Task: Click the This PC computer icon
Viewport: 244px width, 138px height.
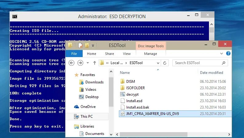Action: tap(77, 117)
